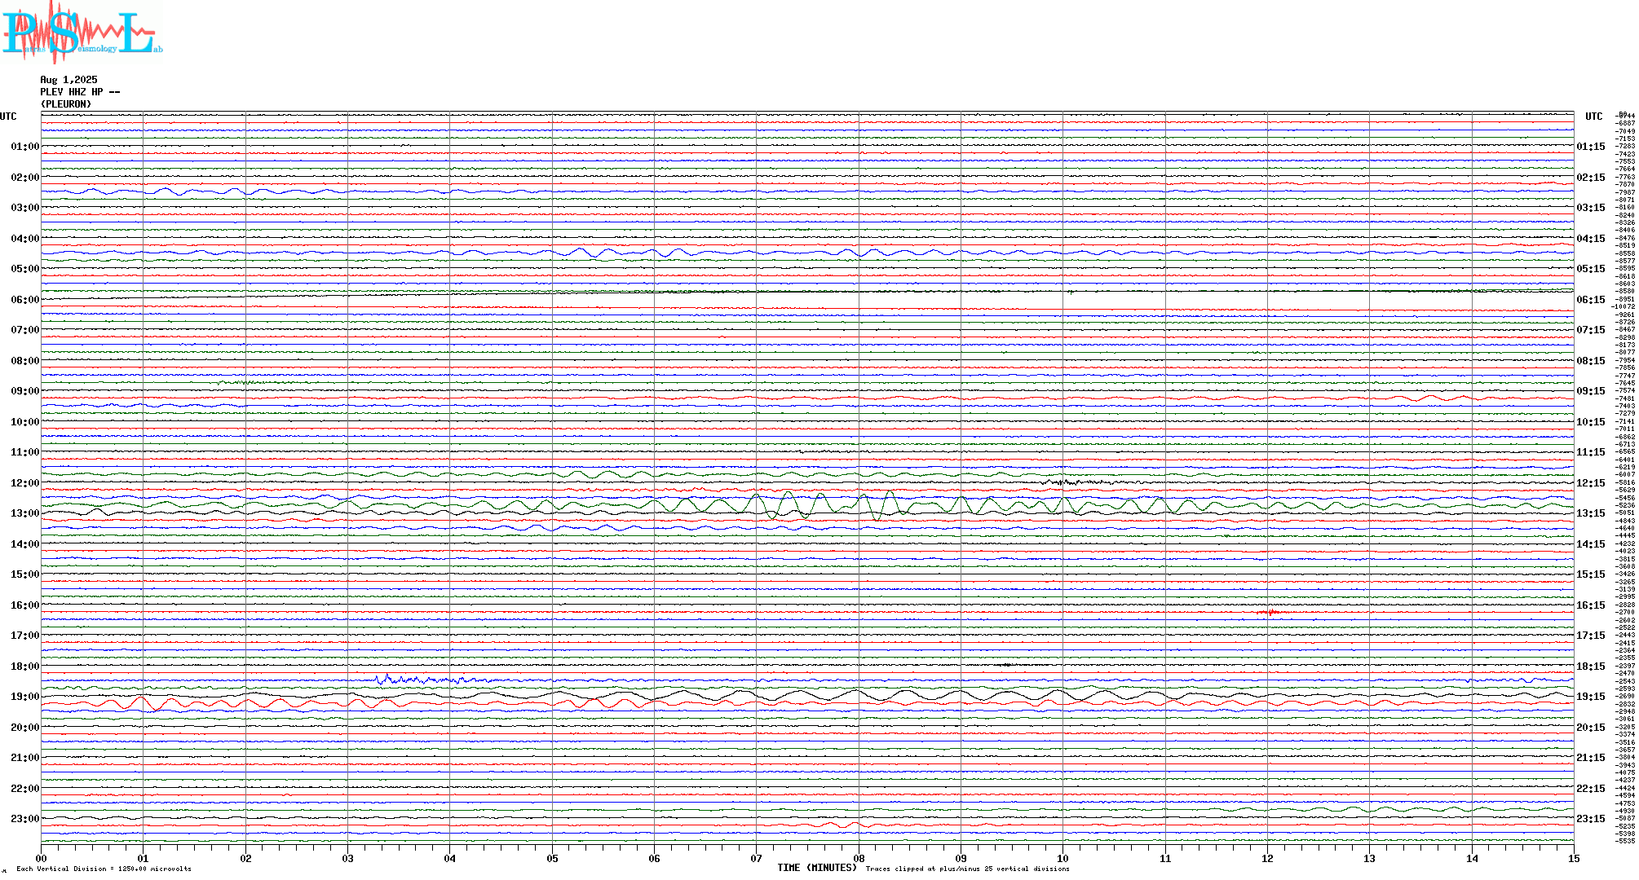The width and height of the screenshot is (1639, 880).
Task: Click the '22:00' hour label
Action: tap(24, 789)
